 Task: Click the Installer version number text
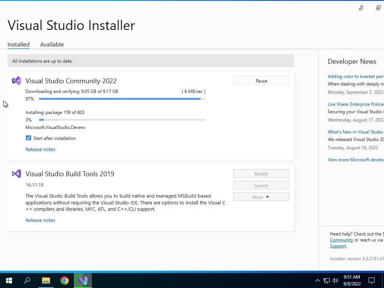pyautogui.click(x=357, y=259)
